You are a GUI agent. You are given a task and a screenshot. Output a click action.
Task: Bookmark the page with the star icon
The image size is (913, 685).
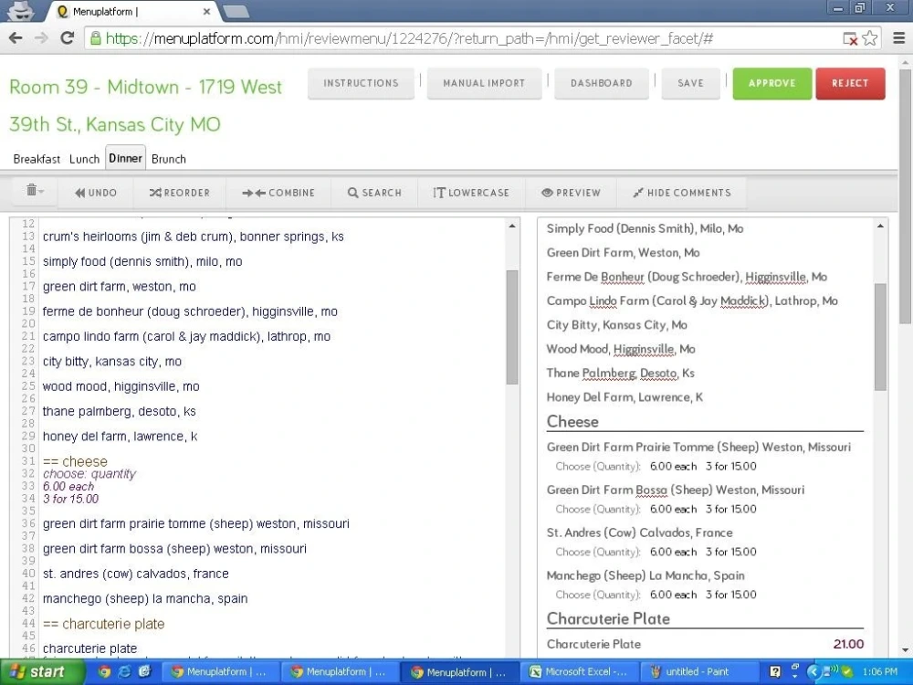870,38
